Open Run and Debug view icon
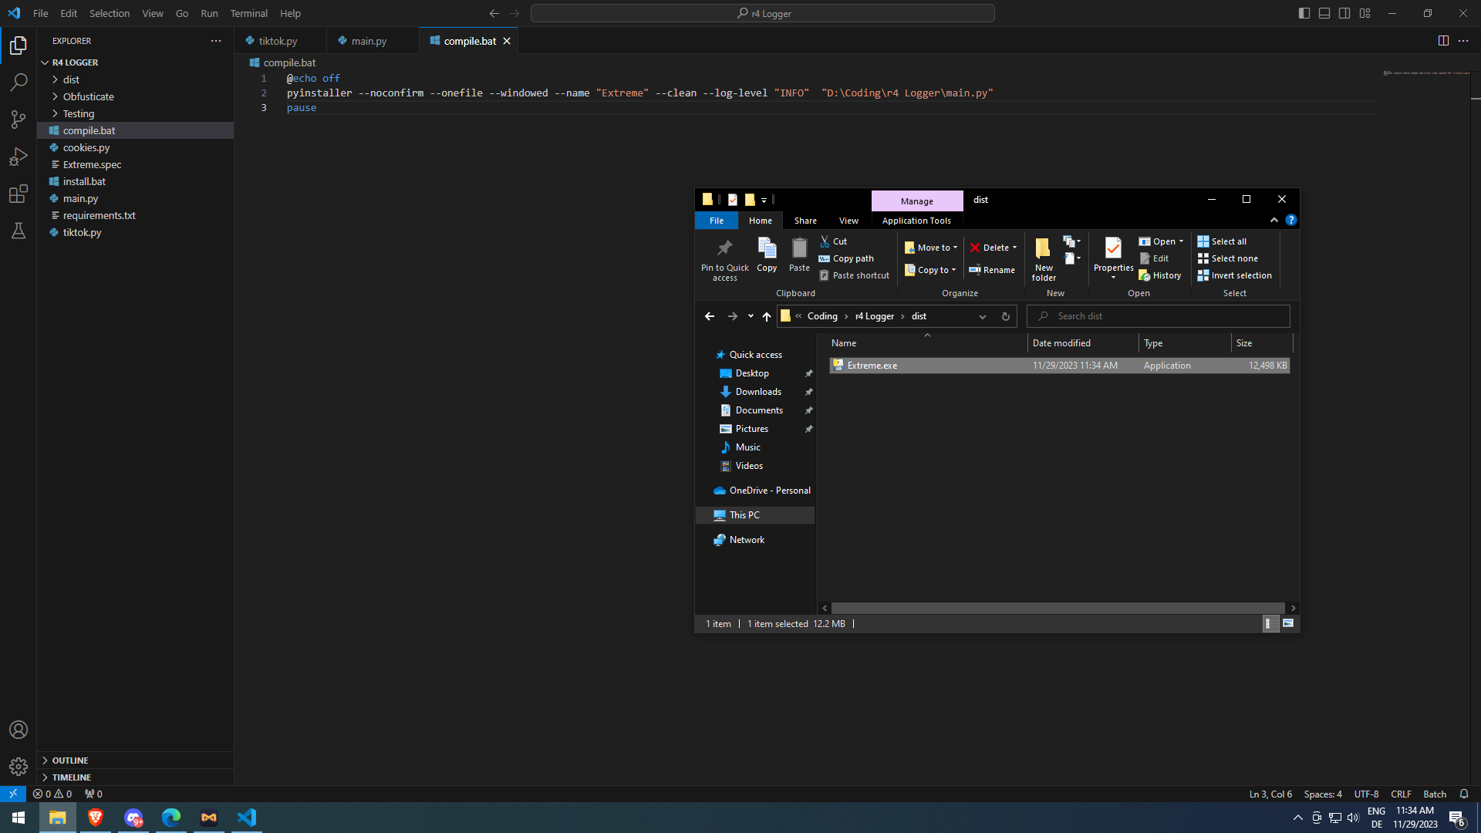This screenshot has height=833, width=1481. click(x=19, y=157)
